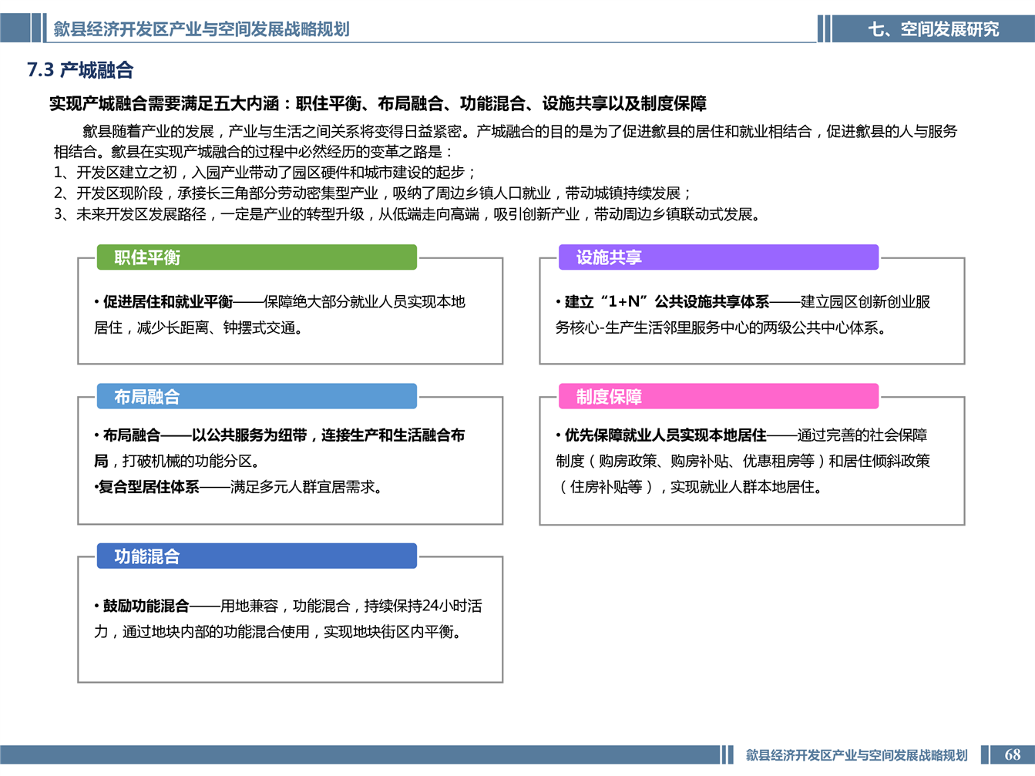Image resolution: width=1035 pixels, height=776 pixels.
Task: Click list item 2 beginning 开发区现阶段
Action: (373, 193)
